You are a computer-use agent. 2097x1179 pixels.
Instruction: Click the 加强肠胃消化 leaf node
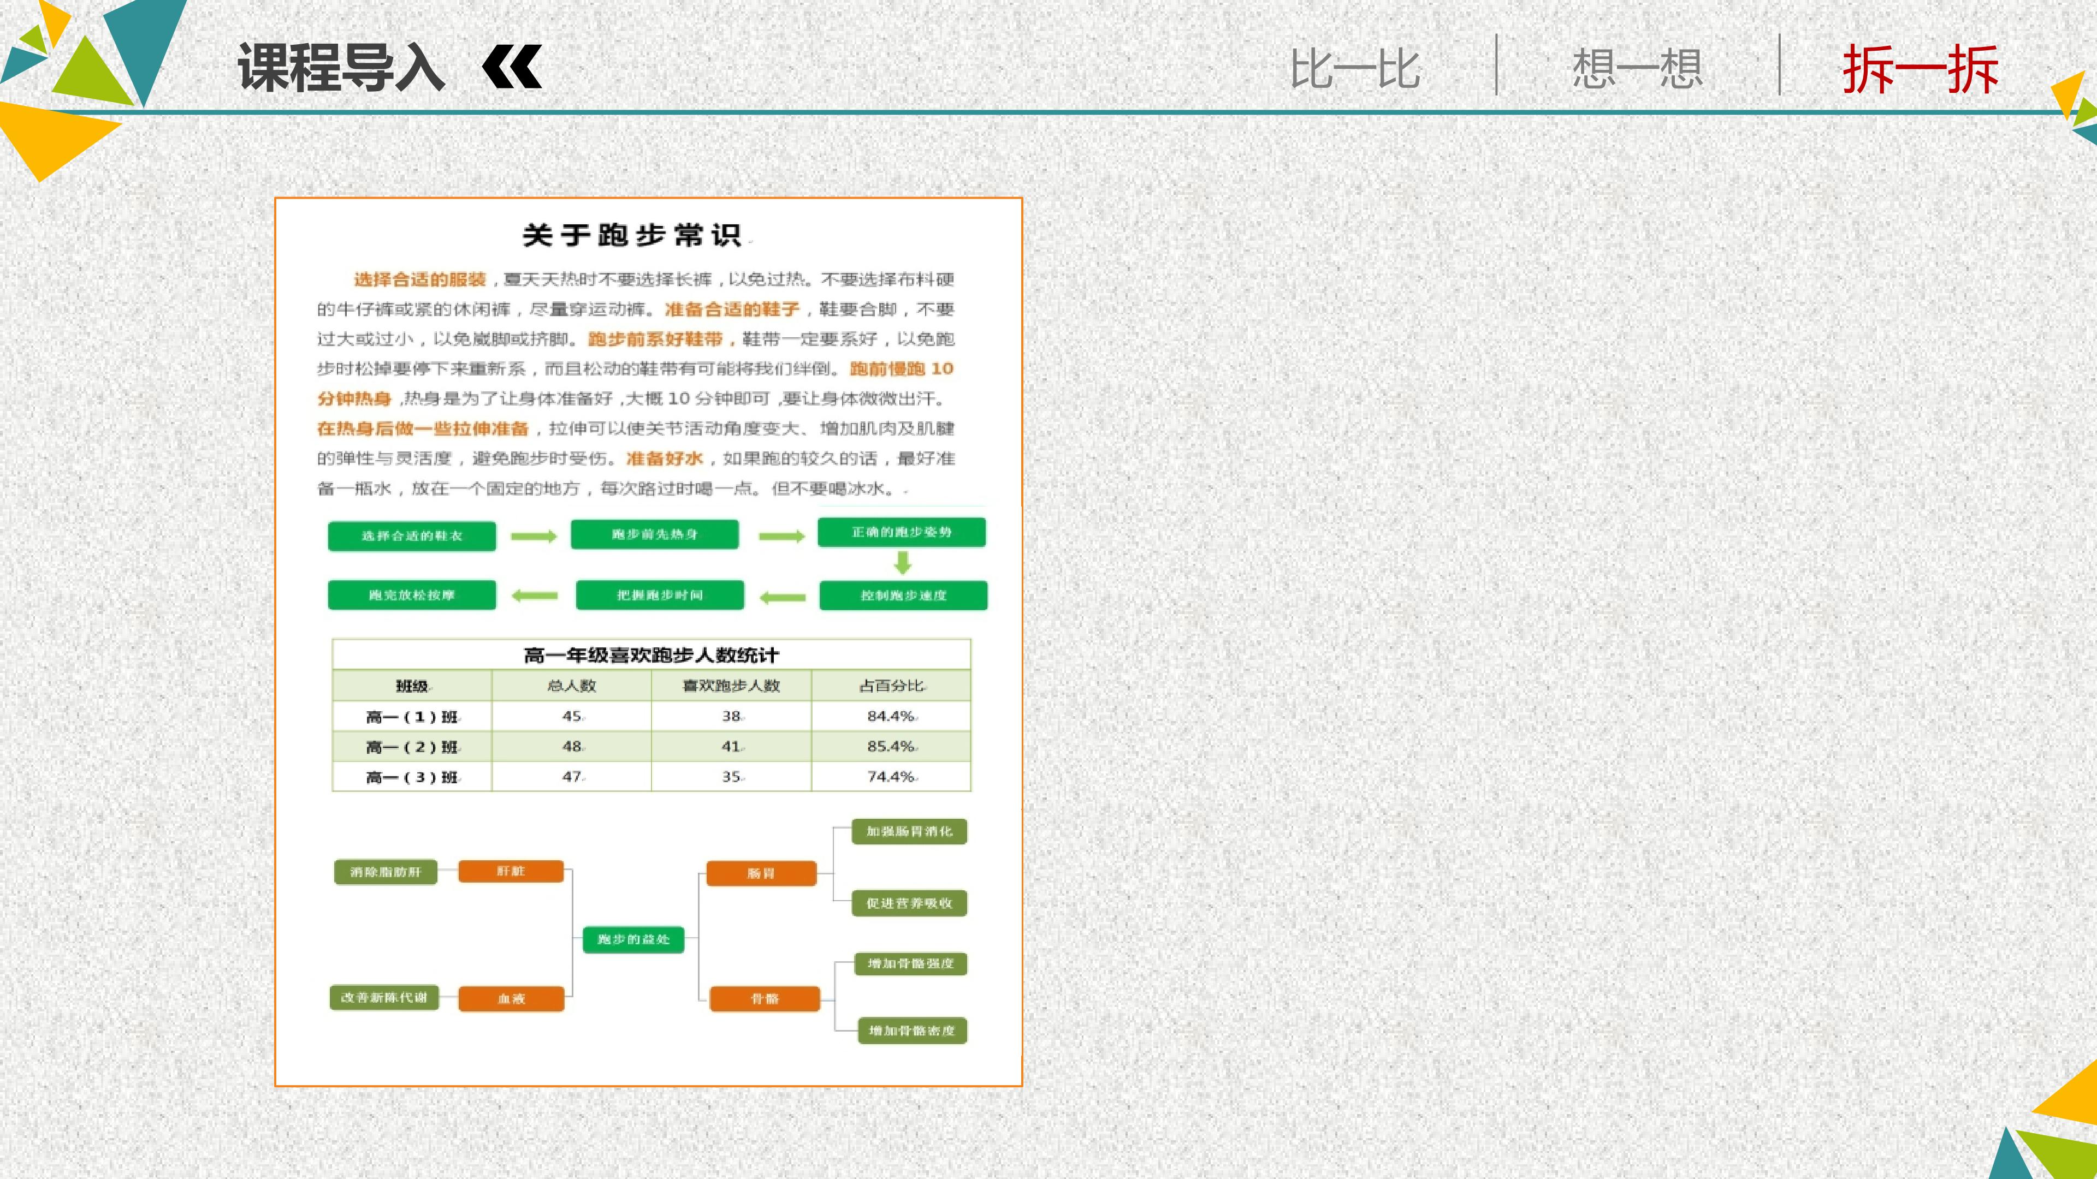click(909, 831)
